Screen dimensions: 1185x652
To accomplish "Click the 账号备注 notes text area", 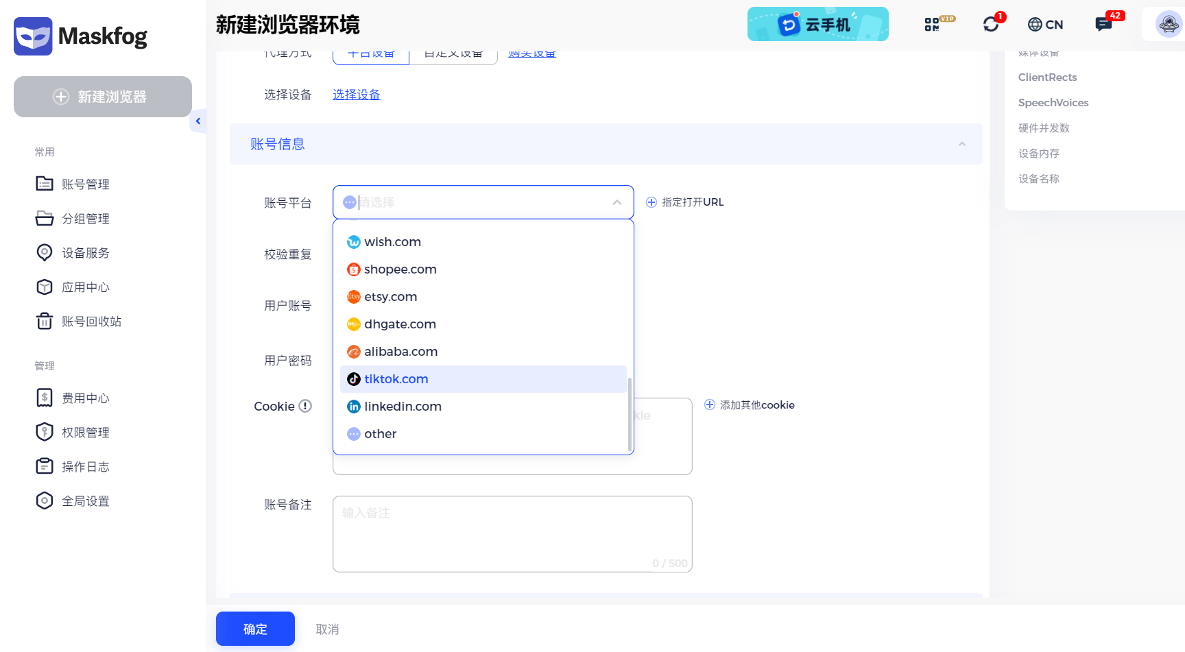I will [x=512, y=533].
